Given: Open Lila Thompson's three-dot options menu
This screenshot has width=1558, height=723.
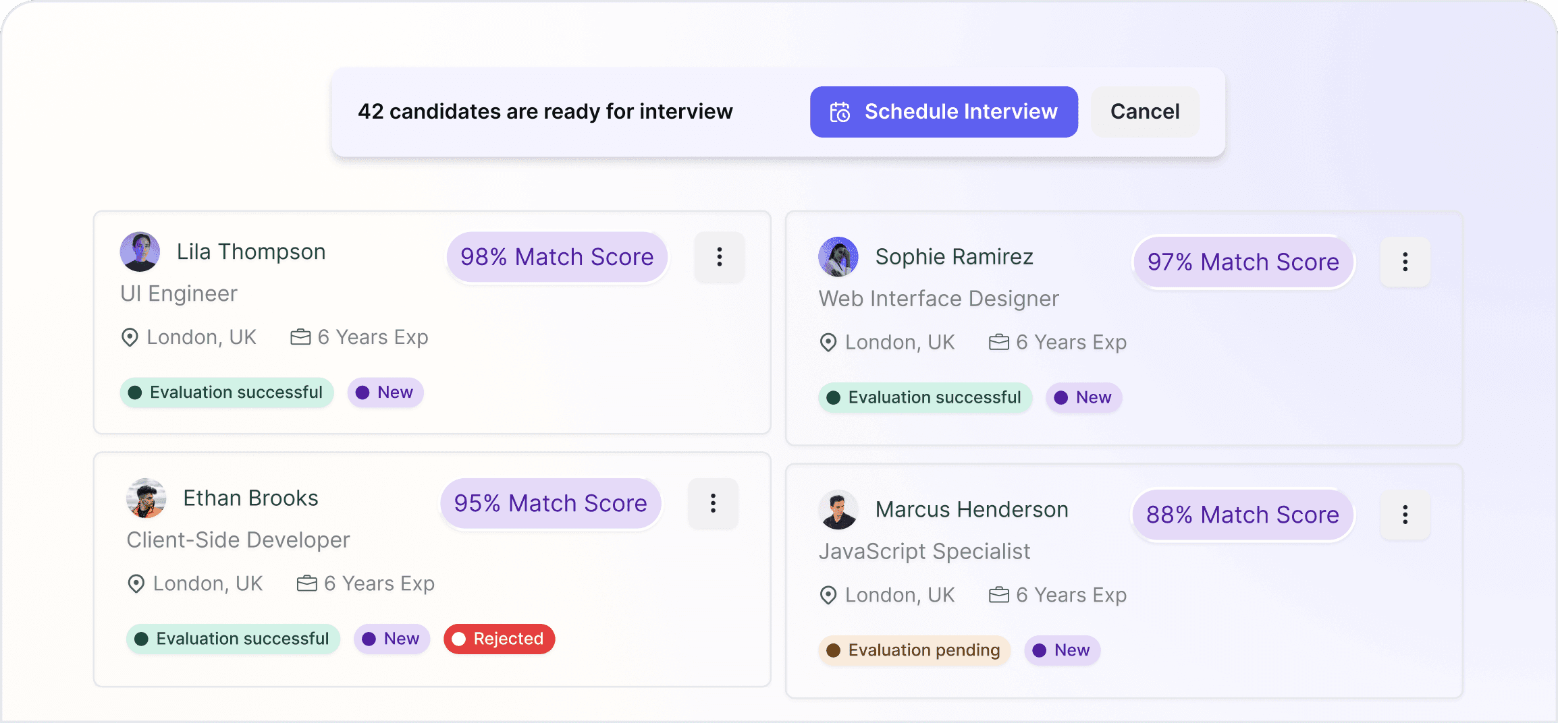Looking at the screenshot, I should (x=719, y=257).
